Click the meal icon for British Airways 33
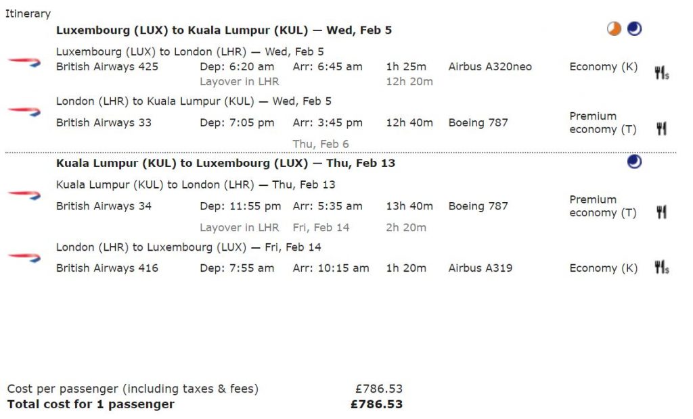 (x=661, y=129)
